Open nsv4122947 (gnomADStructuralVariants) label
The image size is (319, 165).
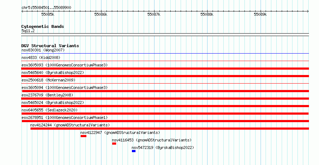[120, 132]
